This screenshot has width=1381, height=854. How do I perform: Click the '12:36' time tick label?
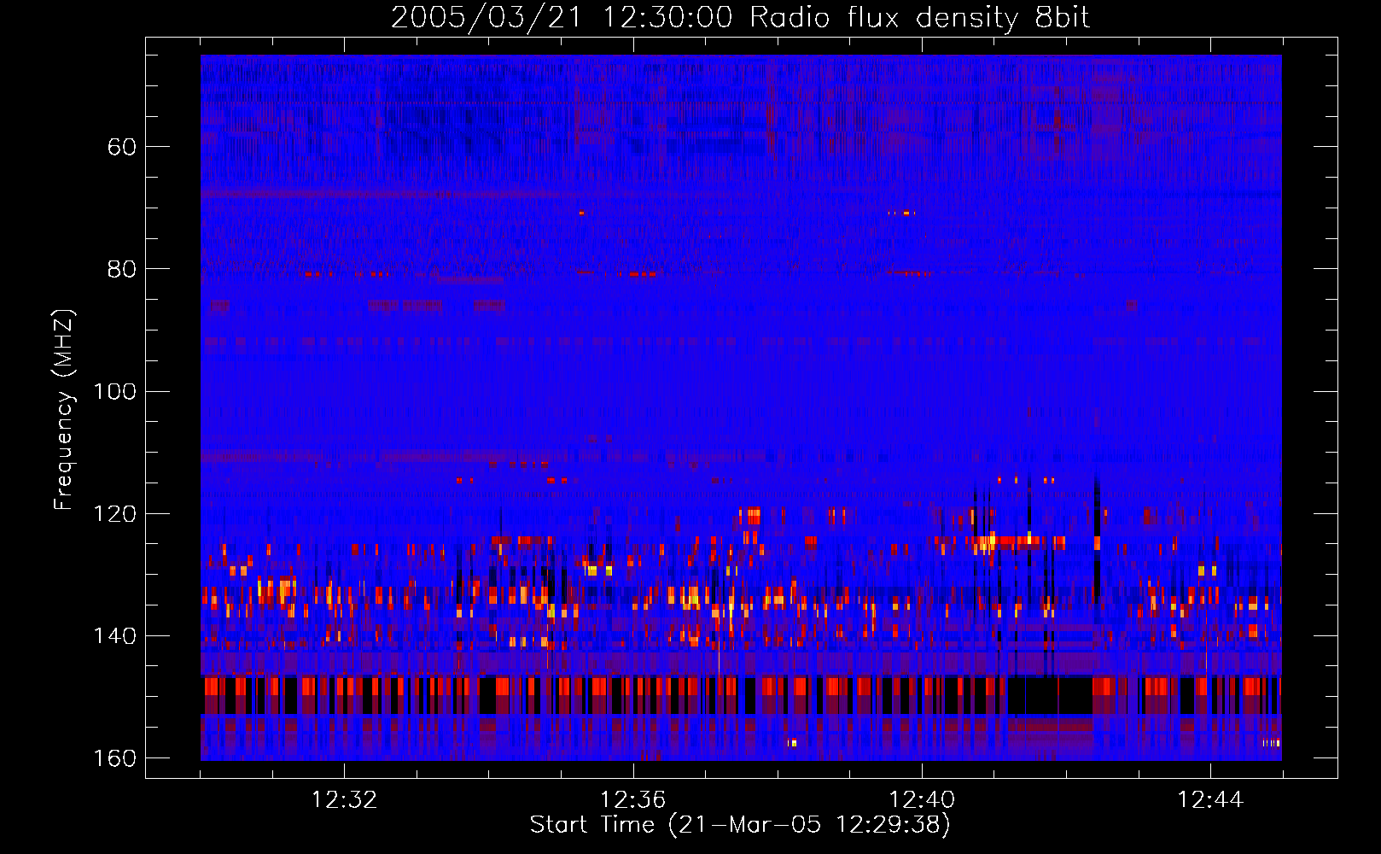pyautogui.click(x=632, y=800)
